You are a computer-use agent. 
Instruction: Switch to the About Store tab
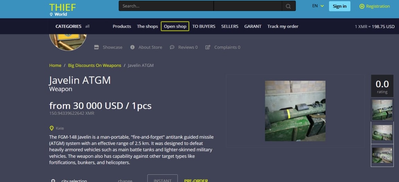[x=150, y=47]
